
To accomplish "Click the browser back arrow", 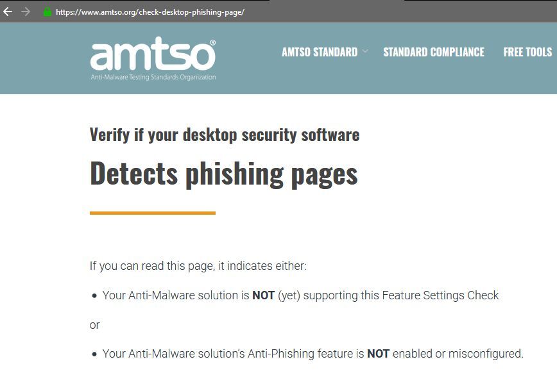I will click(x=8, y=12).
